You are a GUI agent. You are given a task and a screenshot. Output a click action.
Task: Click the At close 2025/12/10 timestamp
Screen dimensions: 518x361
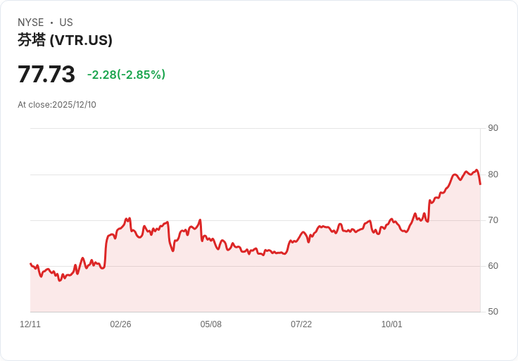click(57, 105)
